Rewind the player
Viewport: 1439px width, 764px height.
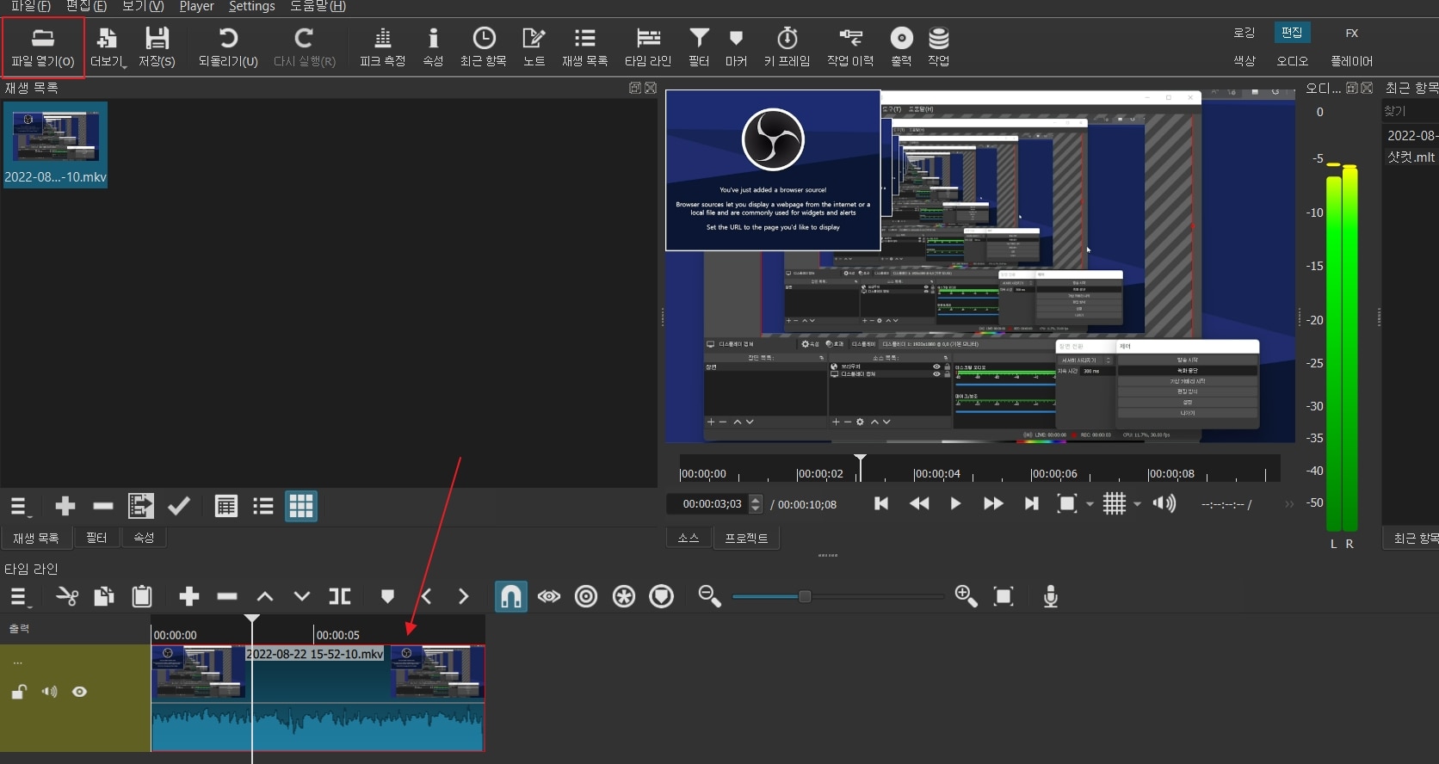(919, 503)
